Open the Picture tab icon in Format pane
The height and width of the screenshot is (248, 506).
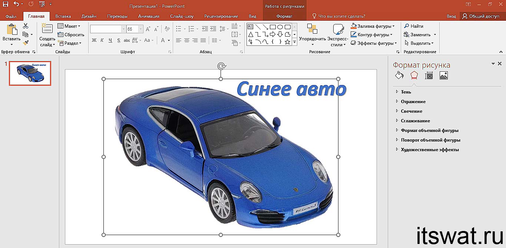443,75
